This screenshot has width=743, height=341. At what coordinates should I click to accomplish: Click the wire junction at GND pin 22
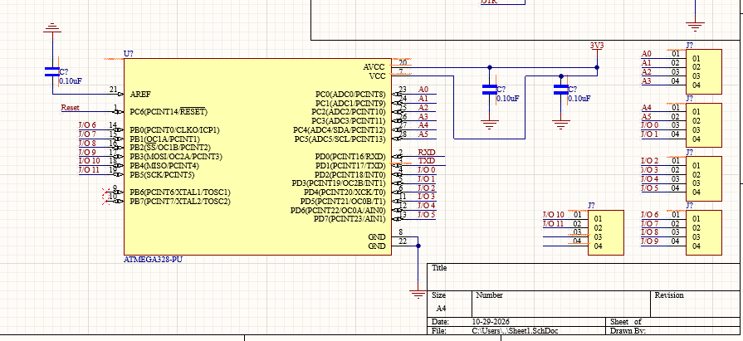pos(418,246)
